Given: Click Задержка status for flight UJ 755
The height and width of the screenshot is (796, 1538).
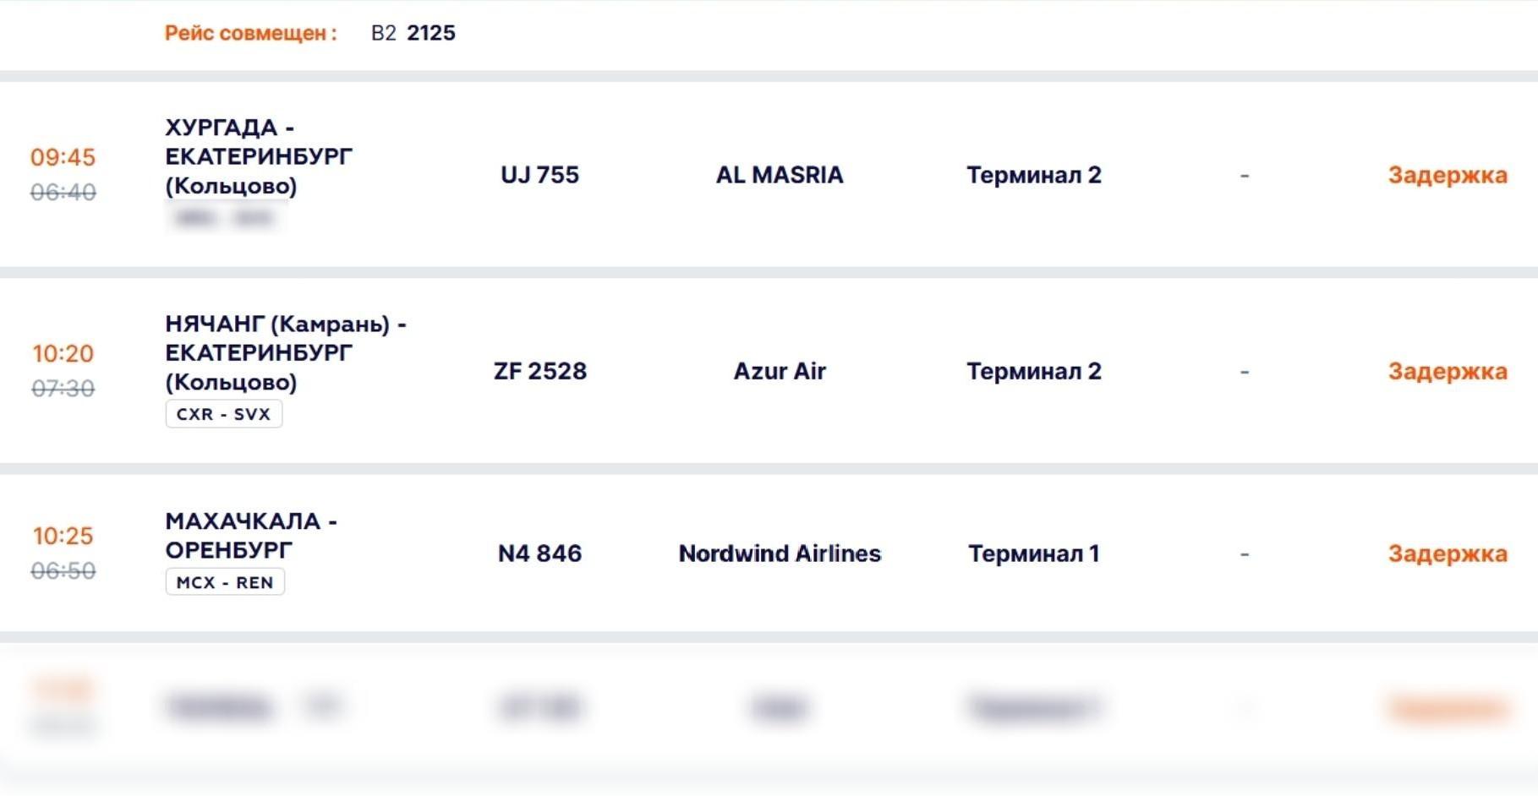Looking at the screenshot, I should pos(1447,175).
